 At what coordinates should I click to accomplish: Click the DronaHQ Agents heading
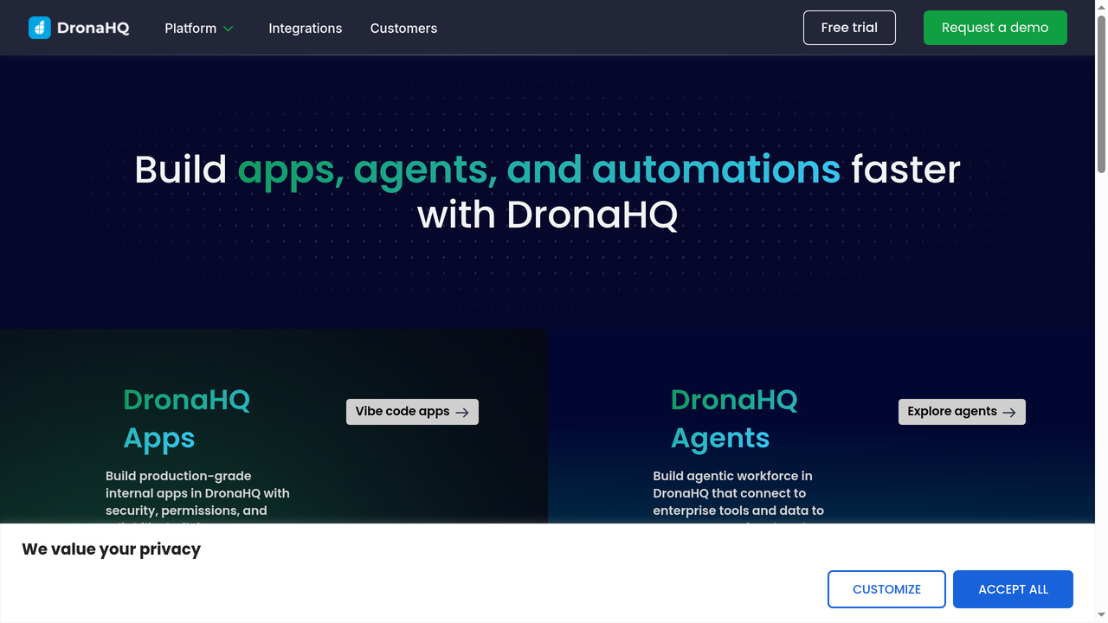pos(734,419)
